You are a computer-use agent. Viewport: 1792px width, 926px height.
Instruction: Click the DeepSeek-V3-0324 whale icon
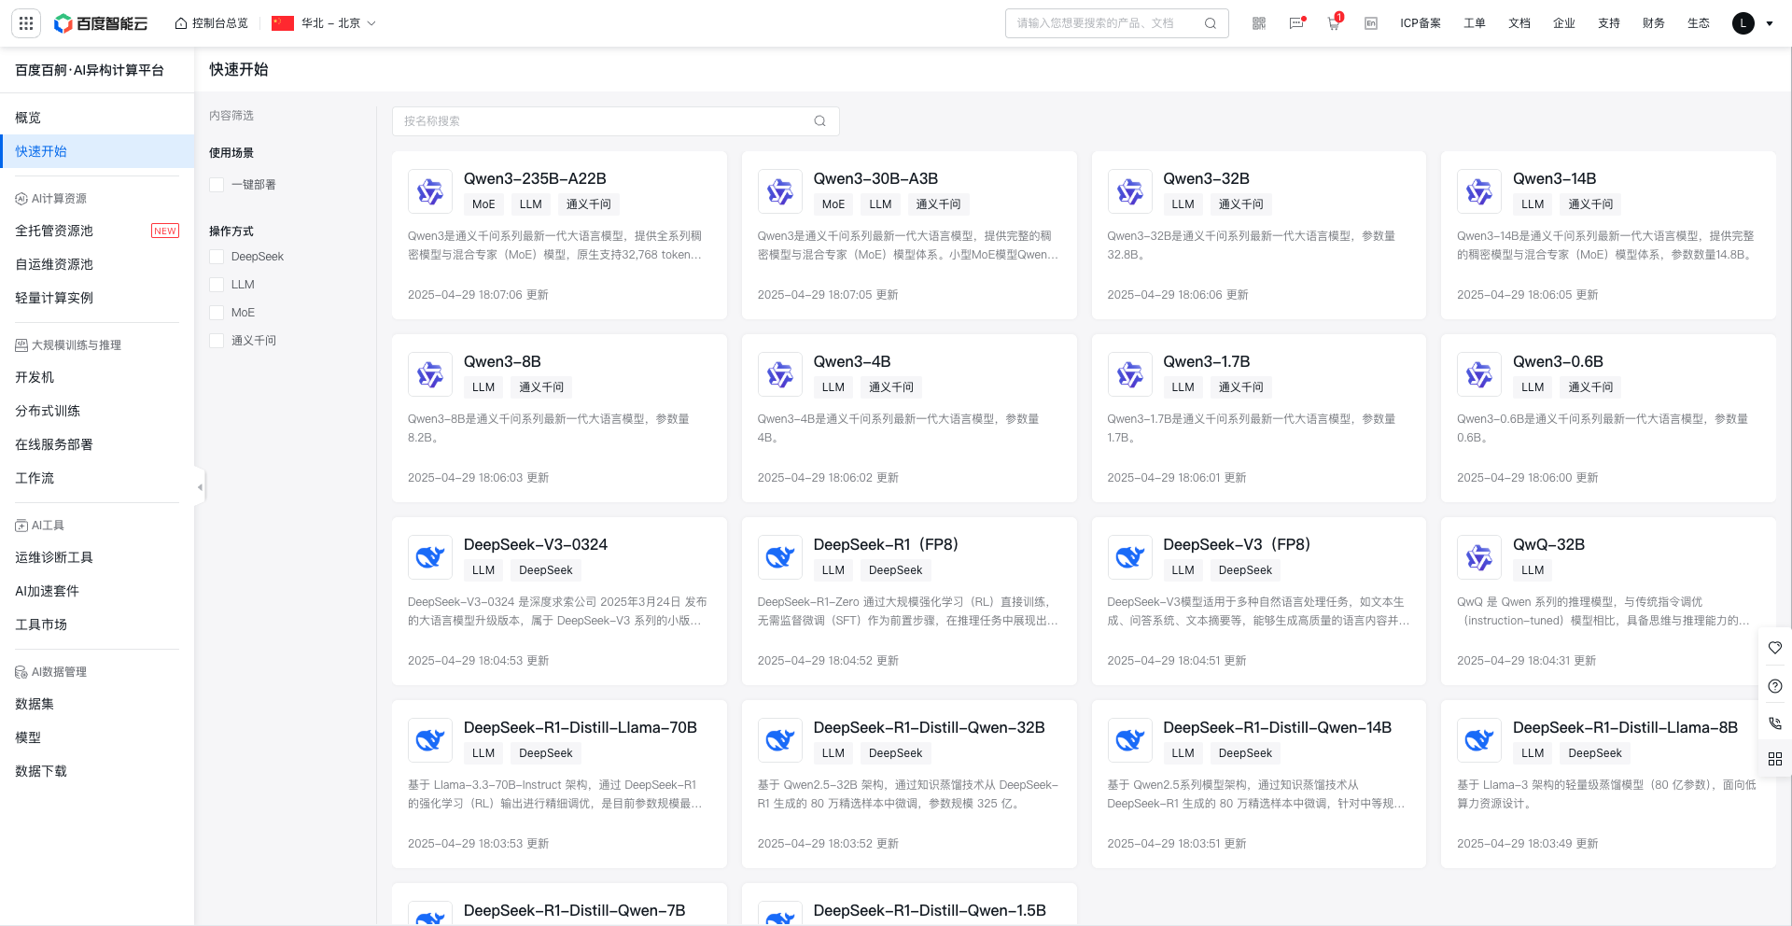click(x=430, y=557)
